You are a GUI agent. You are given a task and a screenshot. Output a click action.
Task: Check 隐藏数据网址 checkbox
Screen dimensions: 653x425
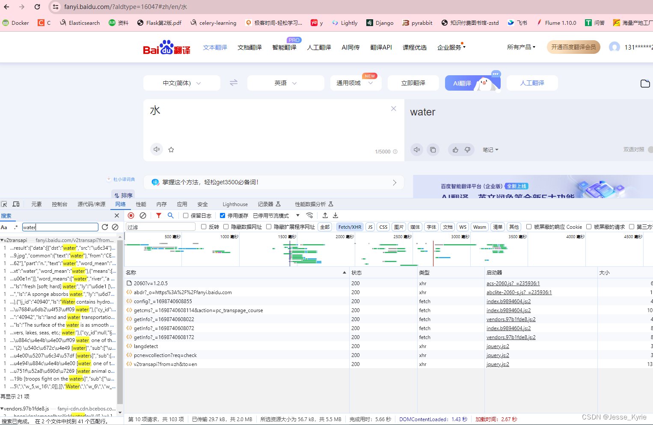[x=226, y=227]
